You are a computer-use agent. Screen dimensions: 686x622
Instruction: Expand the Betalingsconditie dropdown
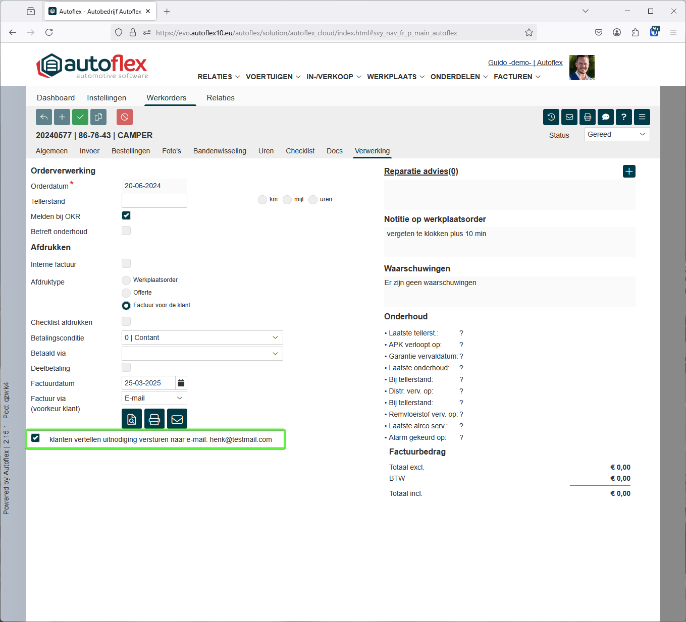[202, 337]
